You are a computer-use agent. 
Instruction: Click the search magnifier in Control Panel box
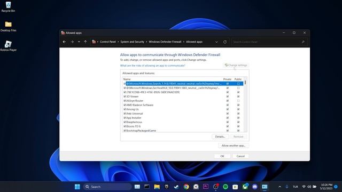click(x=303, y=42)
